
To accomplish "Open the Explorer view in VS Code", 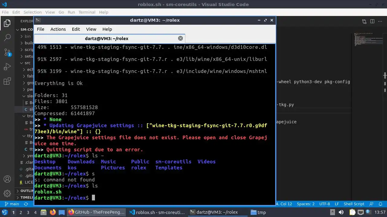I will [7, 23].
